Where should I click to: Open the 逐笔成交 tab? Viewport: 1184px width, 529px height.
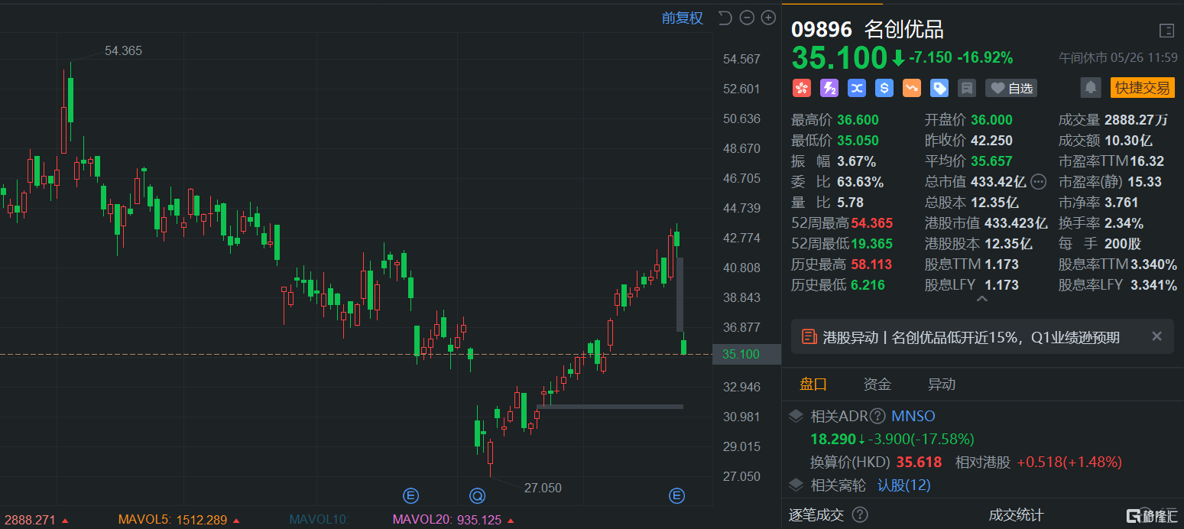[816, 515]
